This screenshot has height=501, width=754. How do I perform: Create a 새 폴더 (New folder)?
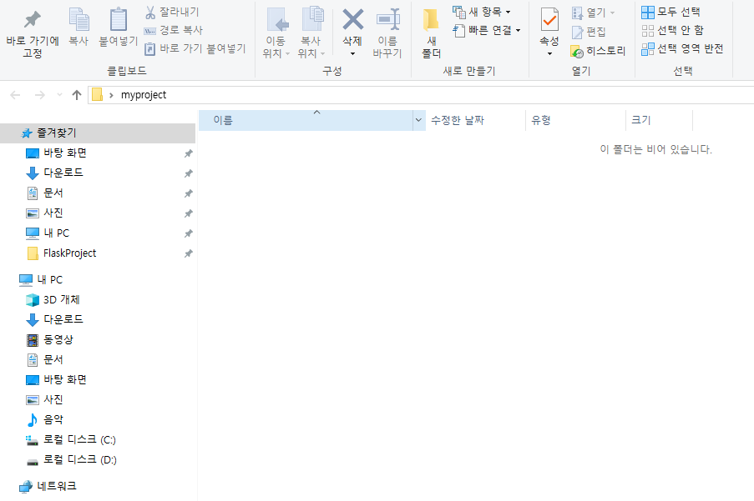(x=432, y=33)
